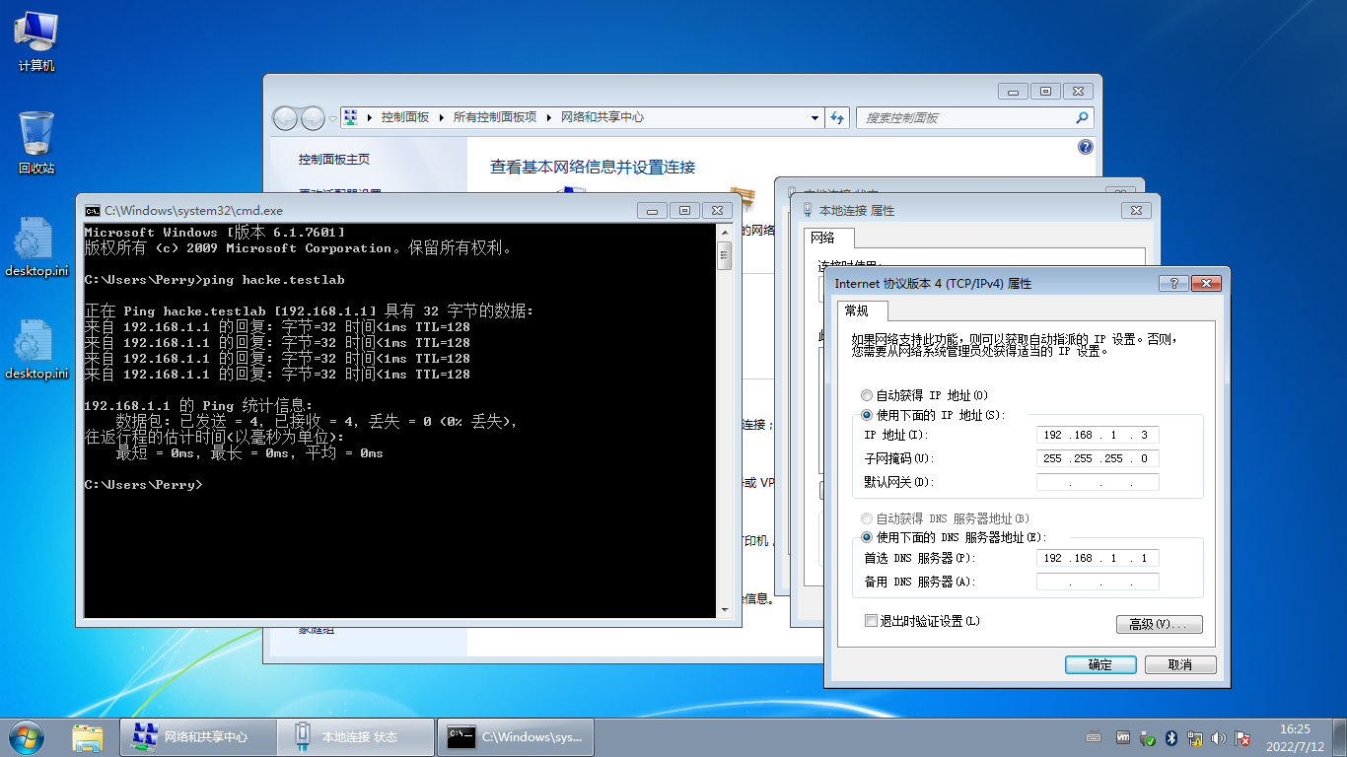Click inside the 默认网关 input field
The height and width of the screenshot is (757, 1347).
tap(1097, 482)
